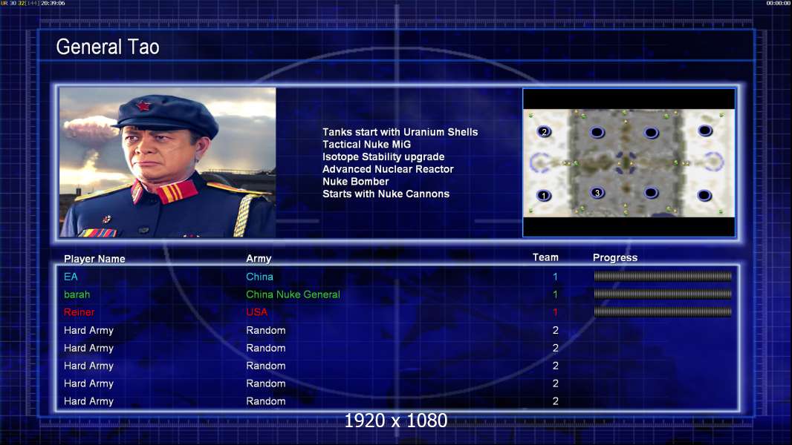Click Reiner's loading progress bar
792x445 pixels.
click(x=663, y=312)
